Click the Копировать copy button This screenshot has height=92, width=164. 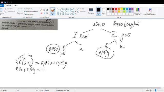click(x=10, y=11)
